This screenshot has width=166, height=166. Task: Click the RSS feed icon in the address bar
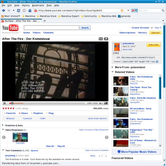122,11
